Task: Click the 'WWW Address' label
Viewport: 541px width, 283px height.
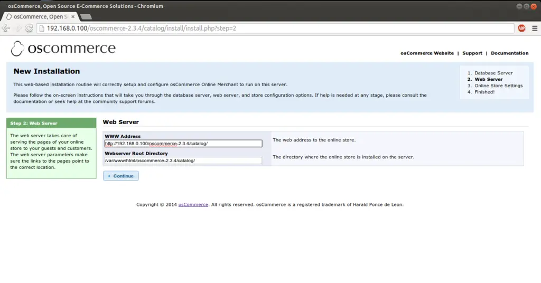Action: click(x=123, y=136)
